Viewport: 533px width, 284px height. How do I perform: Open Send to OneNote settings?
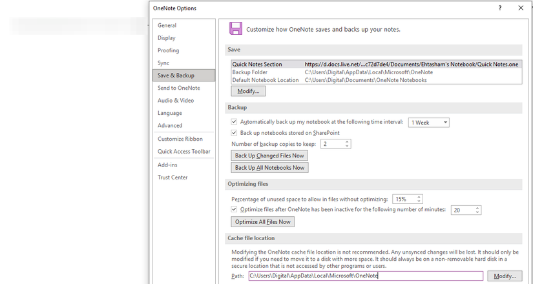pyautogui.click(x=183, y=88)
